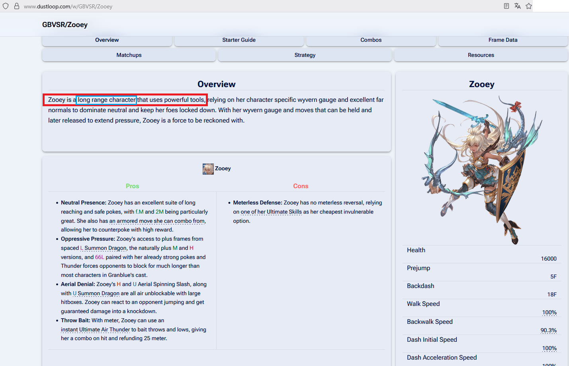Image resolution: width=569 pixels, height=366 pixels.
Task: Click the L Summon Dragon link
Action: 104,248
